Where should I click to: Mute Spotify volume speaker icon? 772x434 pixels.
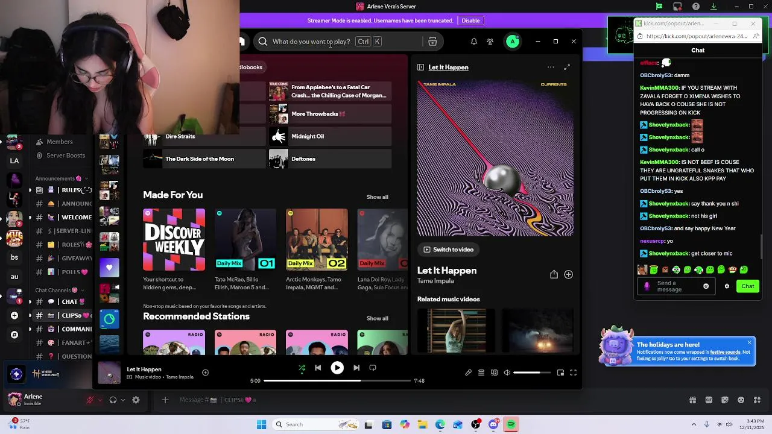point(507,373)
